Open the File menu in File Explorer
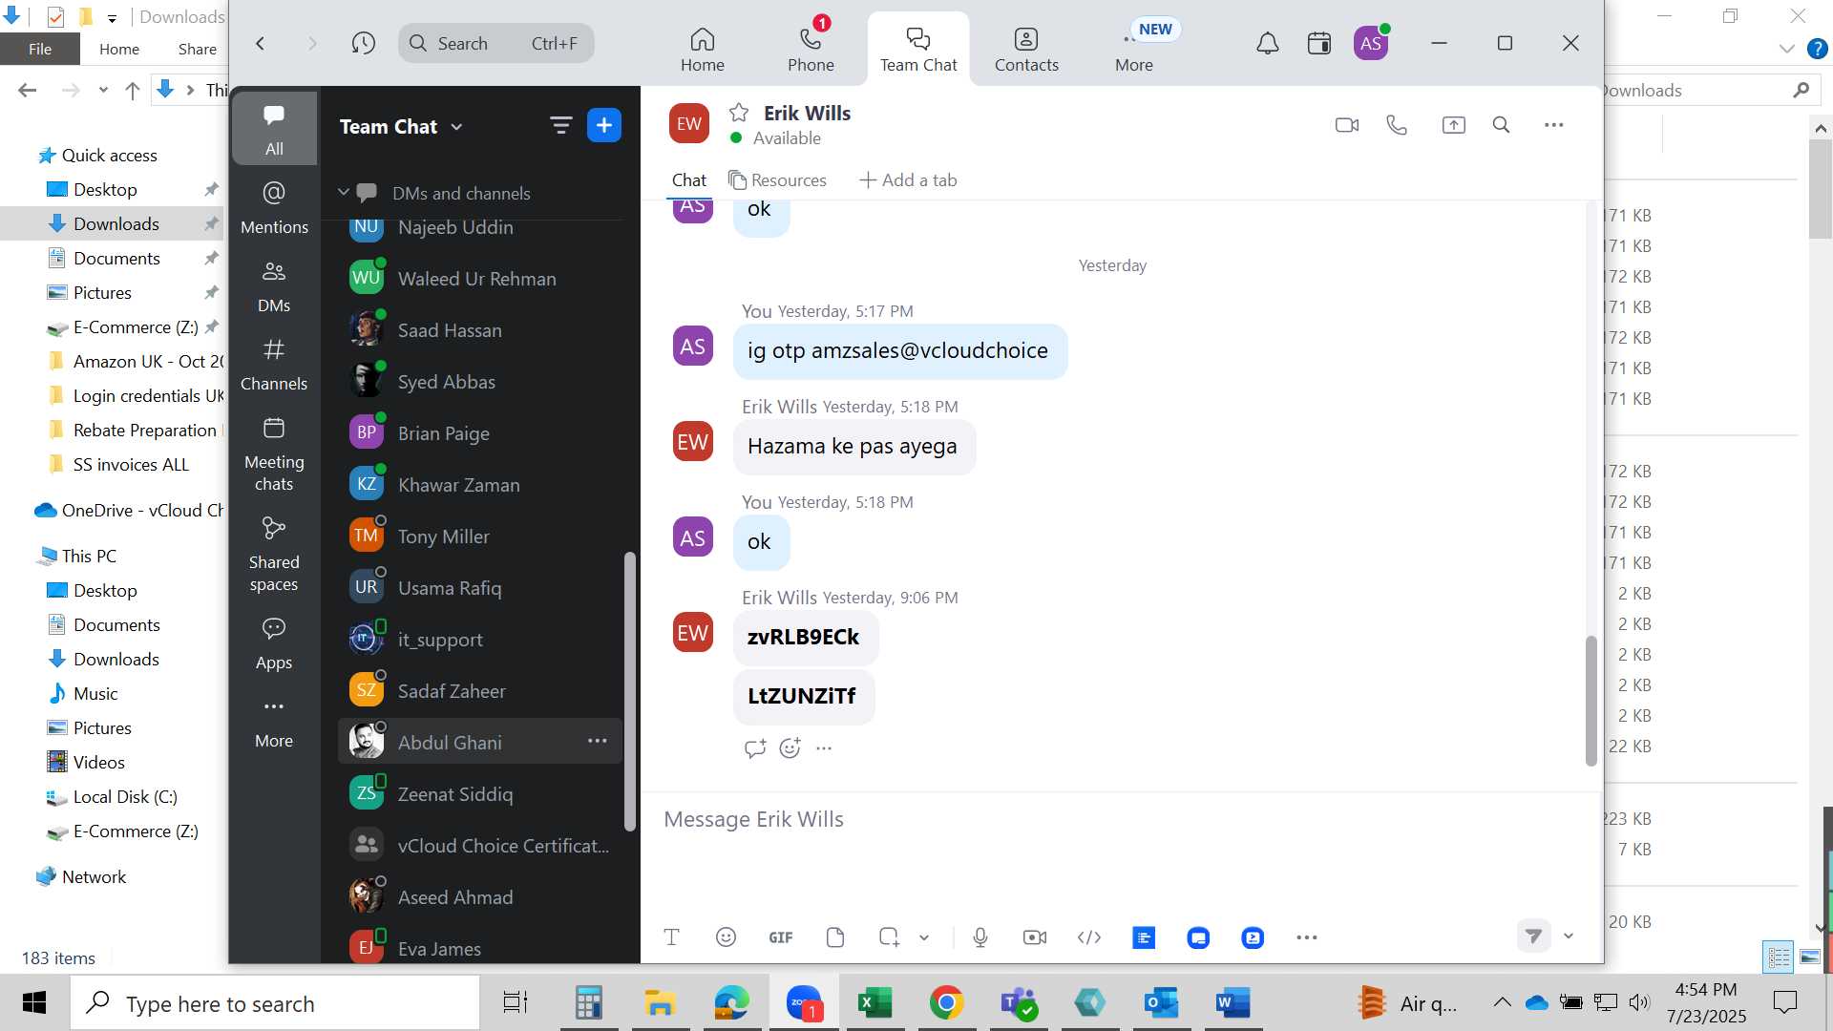This screenshot has width=1833, height=1031. [40, 49]
